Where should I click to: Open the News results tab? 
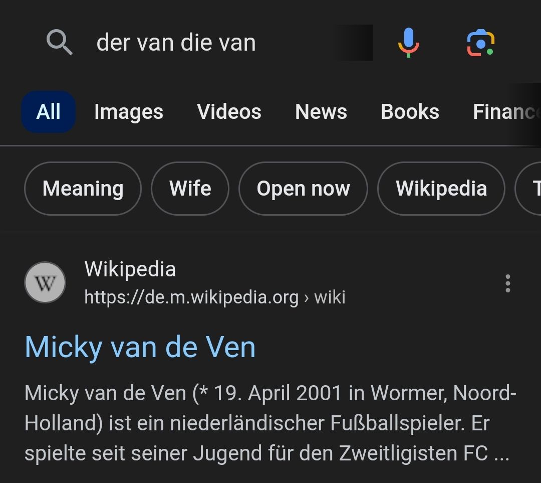(321, 112)
